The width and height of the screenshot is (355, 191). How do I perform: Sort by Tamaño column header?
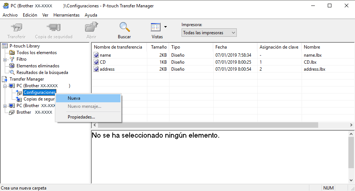pos(158,47)
